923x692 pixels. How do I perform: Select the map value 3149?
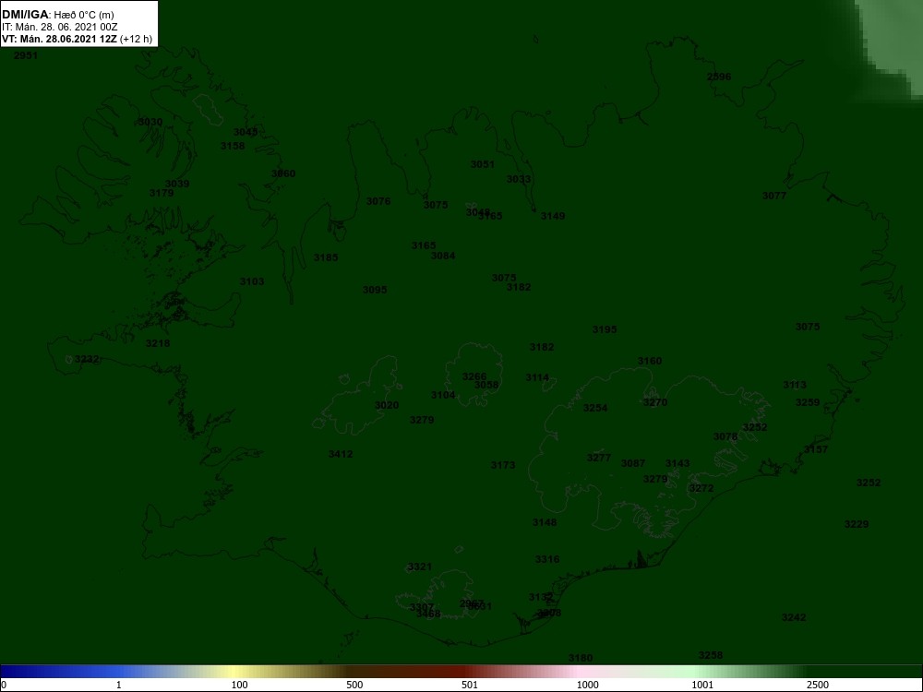point(553,216)
